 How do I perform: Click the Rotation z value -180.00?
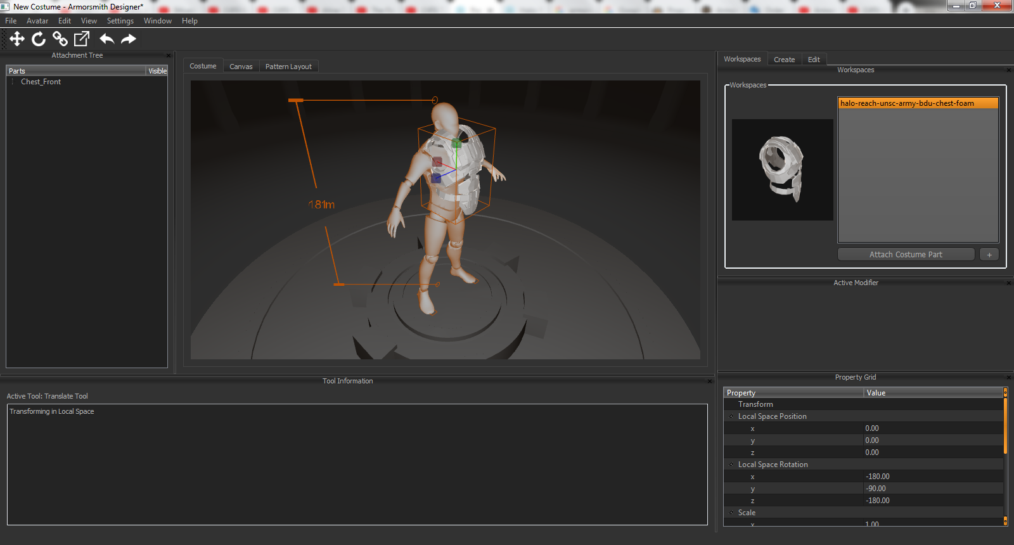coord(934,501)
